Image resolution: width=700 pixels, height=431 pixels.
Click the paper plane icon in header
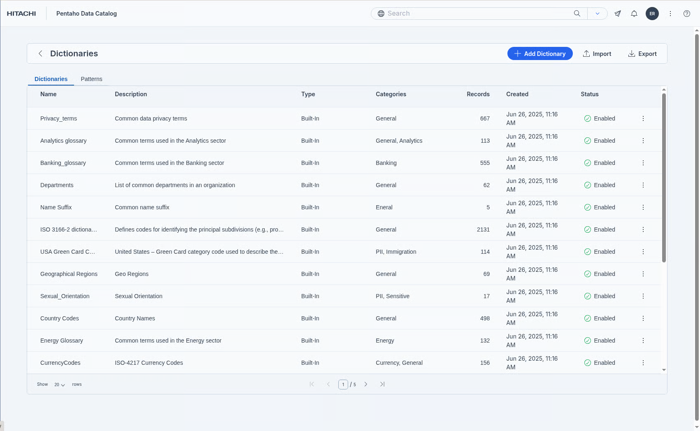618,14
